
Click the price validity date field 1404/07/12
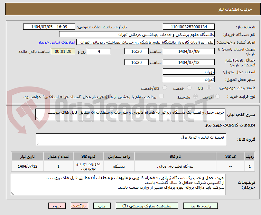(x=189, y=63)
